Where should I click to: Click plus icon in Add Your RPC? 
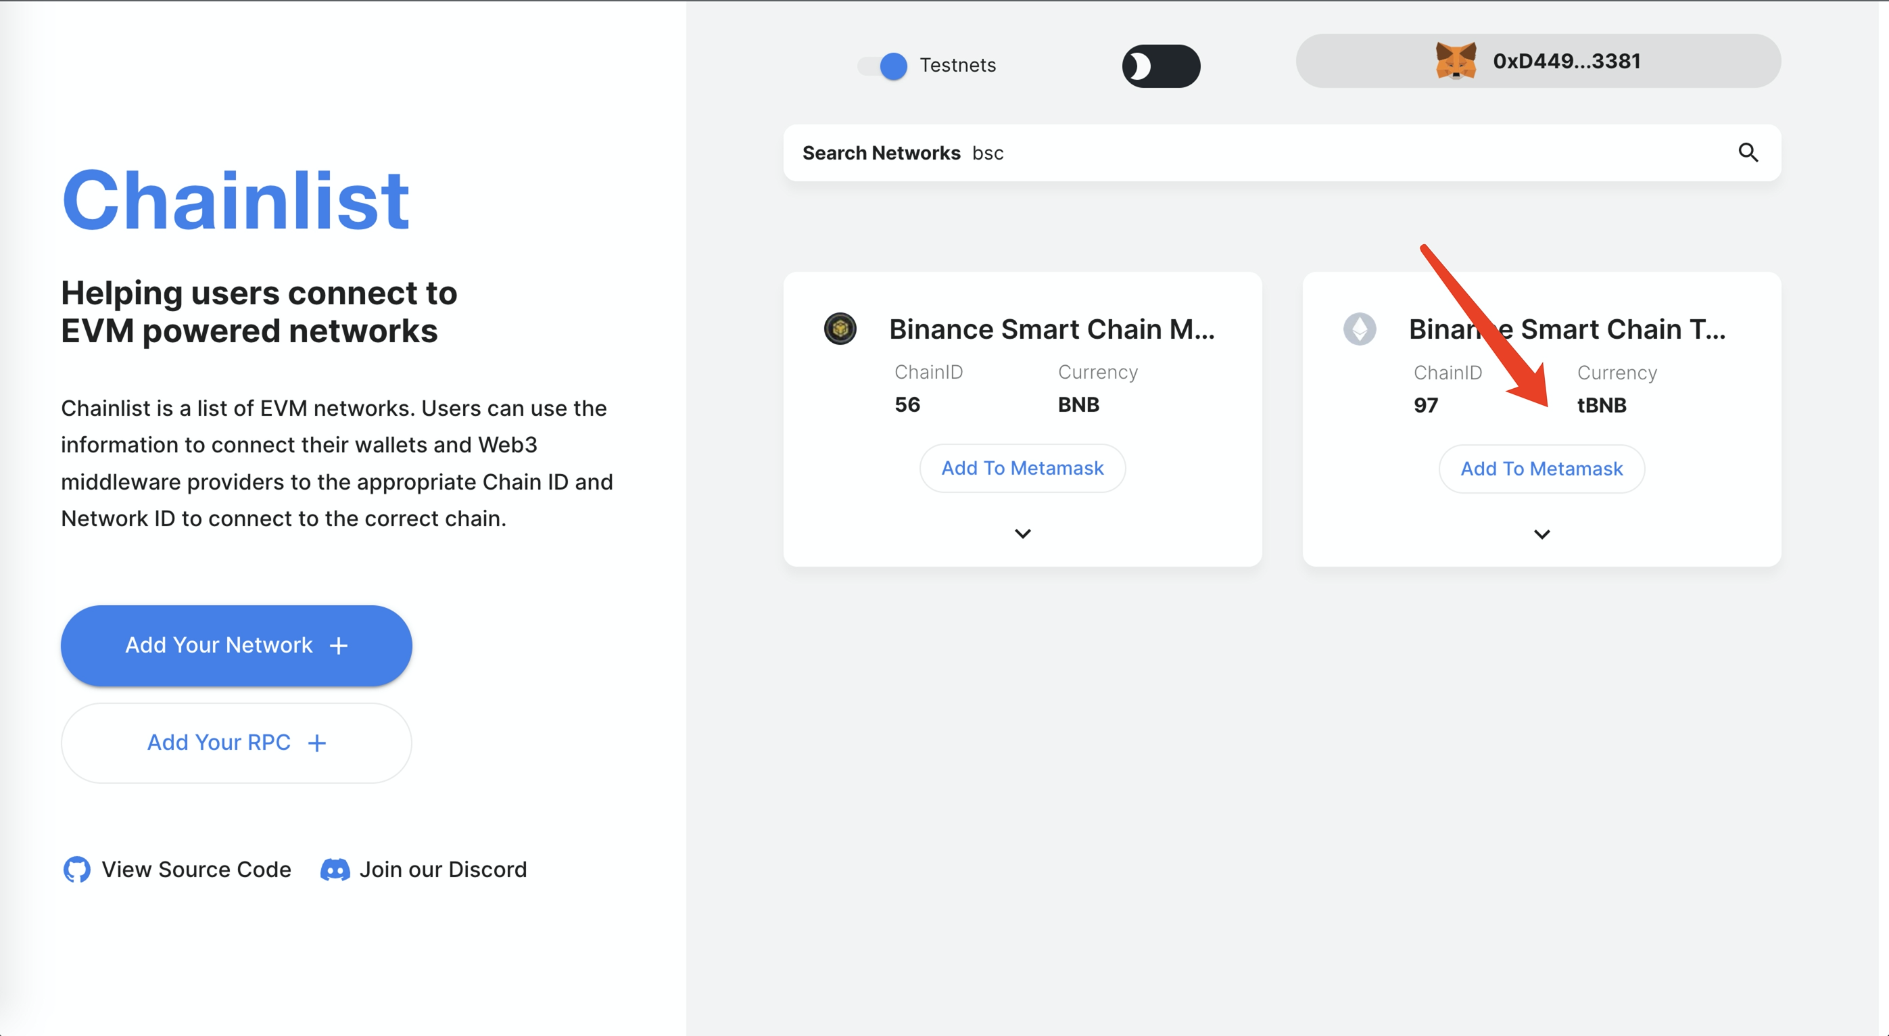click(x=317, y=743)
